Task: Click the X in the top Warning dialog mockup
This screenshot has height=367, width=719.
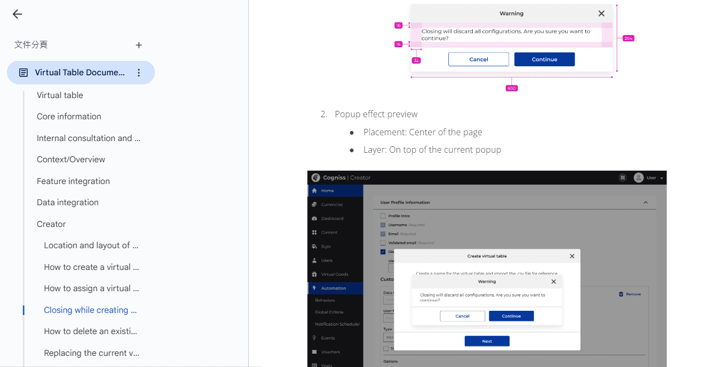Action: 601,14
